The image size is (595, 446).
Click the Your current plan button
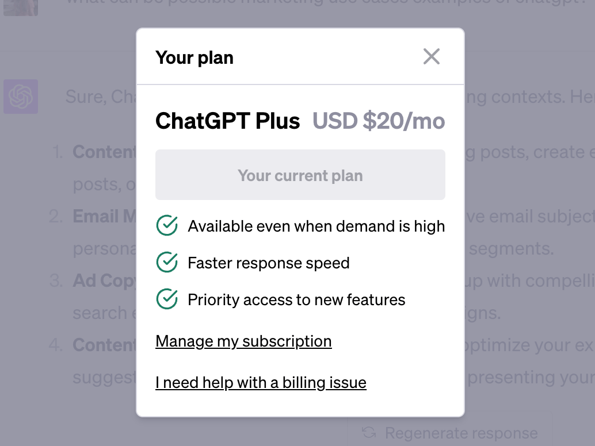[300, 175]
